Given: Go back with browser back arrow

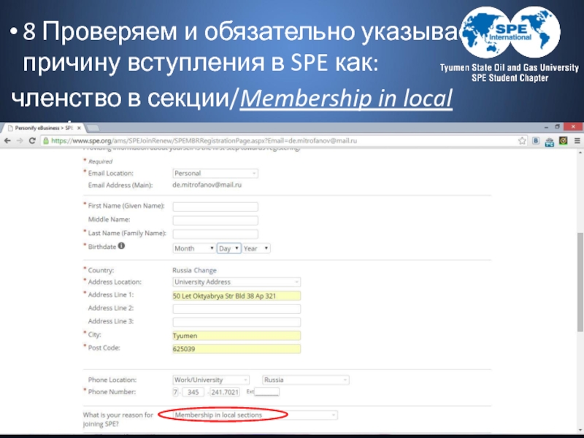Looking at the screenshot, I should coord(7,141).
